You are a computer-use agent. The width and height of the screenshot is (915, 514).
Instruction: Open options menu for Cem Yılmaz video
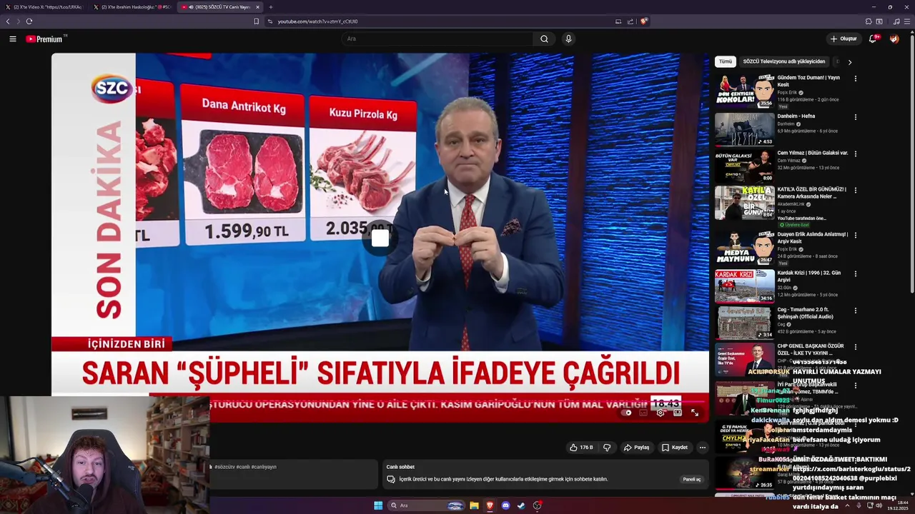(855, 153)
